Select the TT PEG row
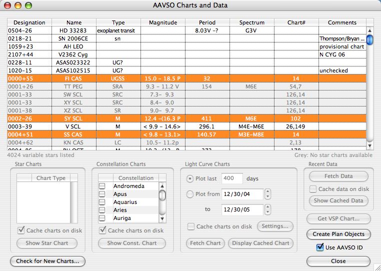Viewport: 381px width, 271px height. point(186,86)
